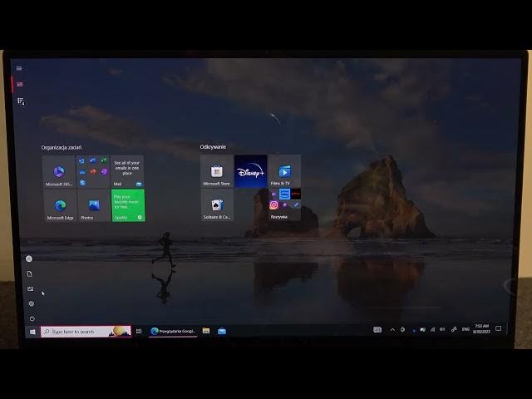Open the Photos app tile
This screenshot has height=399, width=532.
click(x=93, y=205)
